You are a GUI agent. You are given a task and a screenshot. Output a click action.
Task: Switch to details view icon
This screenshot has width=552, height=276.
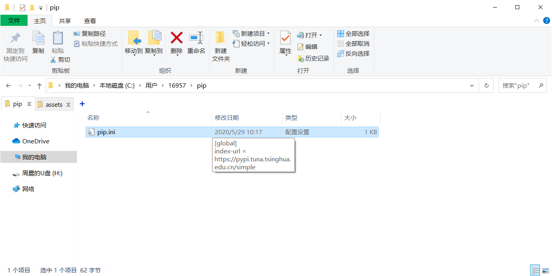(x=536, y=270)
